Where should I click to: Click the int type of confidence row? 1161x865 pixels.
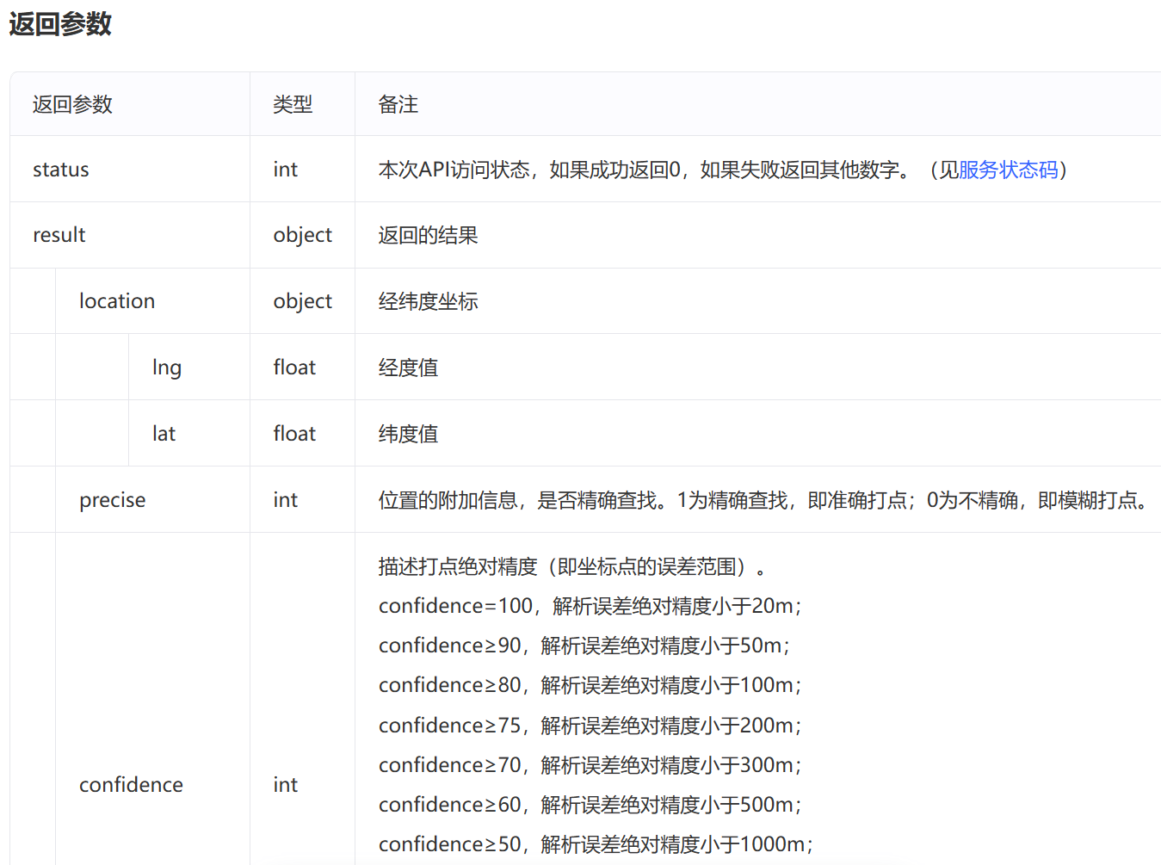tap(286, 785)
